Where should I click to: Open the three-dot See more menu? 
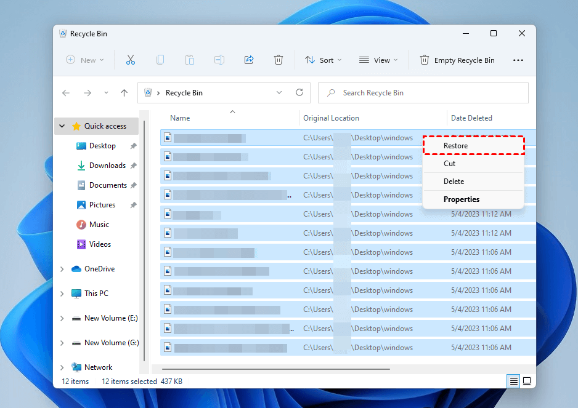click(x=518, y=60)
